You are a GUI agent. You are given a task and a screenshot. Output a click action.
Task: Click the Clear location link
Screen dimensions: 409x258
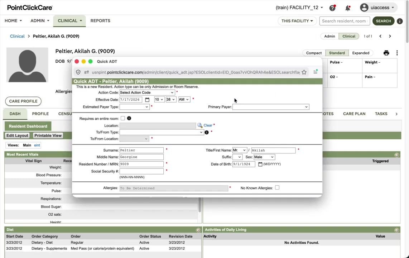click(x=208, y=125)
